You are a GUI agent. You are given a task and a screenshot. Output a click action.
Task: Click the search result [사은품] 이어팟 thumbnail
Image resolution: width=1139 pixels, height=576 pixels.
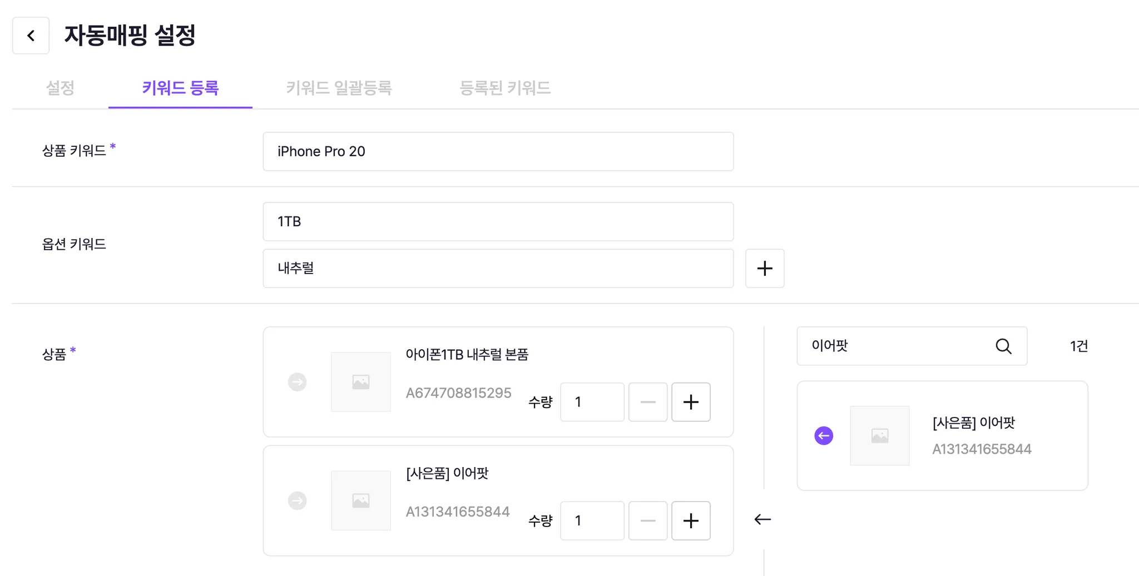[x=880, y=435]
